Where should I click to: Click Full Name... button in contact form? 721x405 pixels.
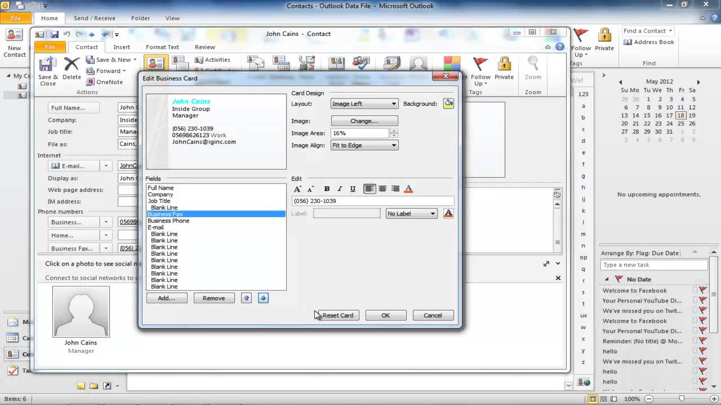[x=74, y=108]
